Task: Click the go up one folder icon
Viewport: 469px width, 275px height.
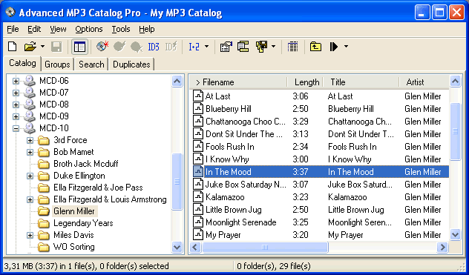Action: [315, 47]
